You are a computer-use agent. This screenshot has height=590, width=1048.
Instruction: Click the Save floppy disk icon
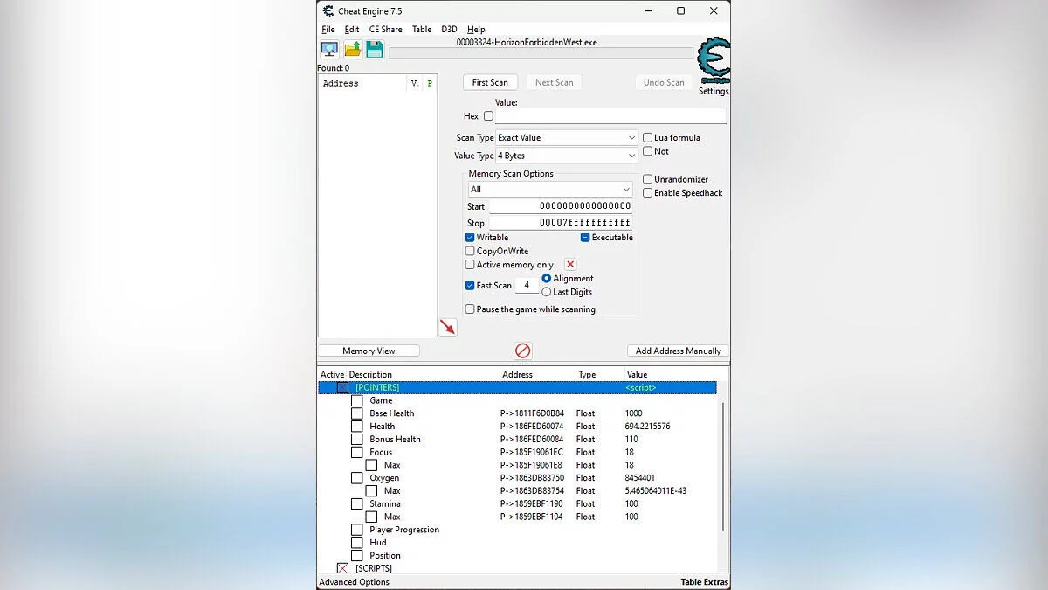tap(375, 50)
